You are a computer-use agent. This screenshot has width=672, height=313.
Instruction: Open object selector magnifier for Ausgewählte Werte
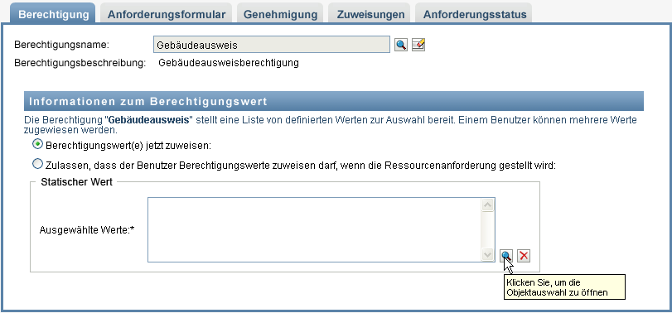(x=506, y=256)
